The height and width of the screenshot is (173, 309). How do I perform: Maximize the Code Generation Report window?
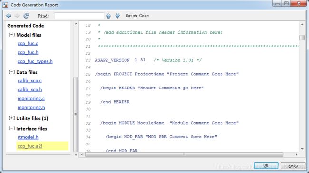coord(287,4)
